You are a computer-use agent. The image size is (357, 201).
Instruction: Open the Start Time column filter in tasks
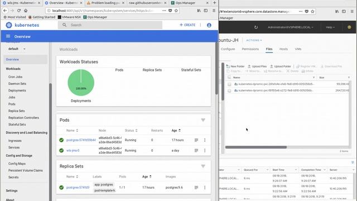296,170
